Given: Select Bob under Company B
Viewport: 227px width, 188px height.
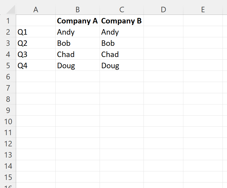Looking at the screenshot, I should (x=121, y=43).
